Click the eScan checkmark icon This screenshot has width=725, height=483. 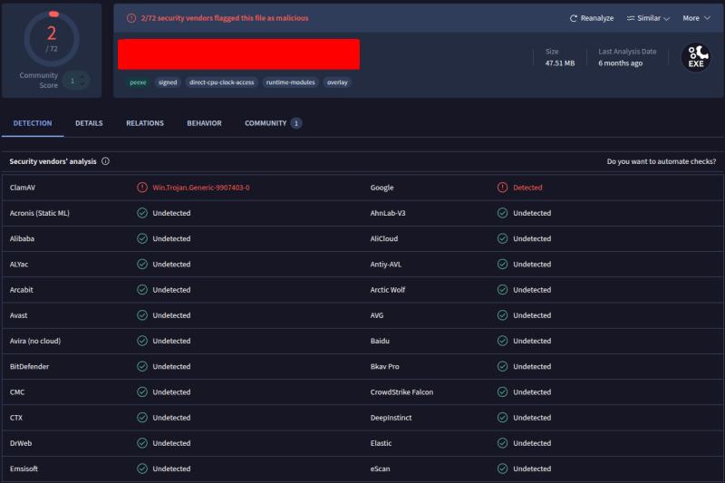[x=502, y=469]
